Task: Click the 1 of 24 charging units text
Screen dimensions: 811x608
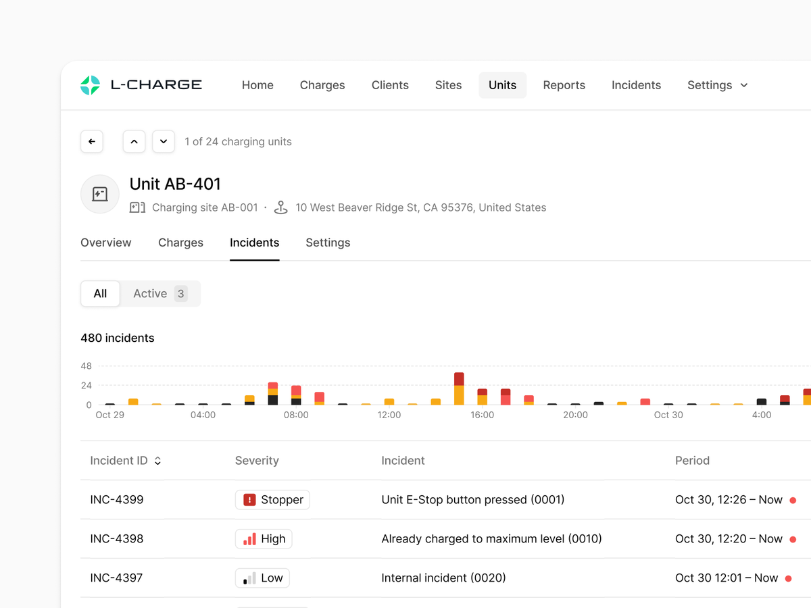Action: pyautogui.click(x=239, y=142)
